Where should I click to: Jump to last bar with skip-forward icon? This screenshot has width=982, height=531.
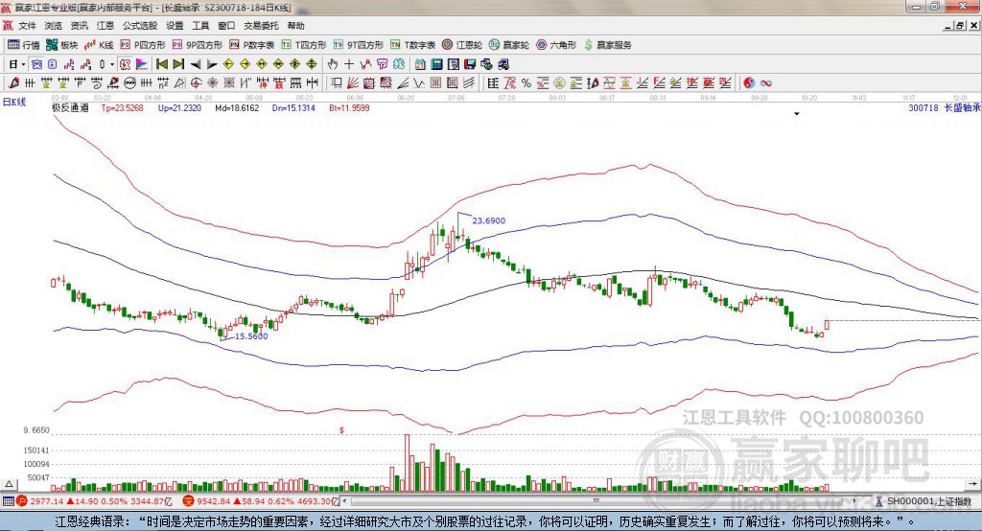(178, 64)
